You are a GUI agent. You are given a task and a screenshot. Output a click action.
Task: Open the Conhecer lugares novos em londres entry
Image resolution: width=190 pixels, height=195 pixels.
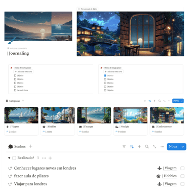click(x=45, y=168)
